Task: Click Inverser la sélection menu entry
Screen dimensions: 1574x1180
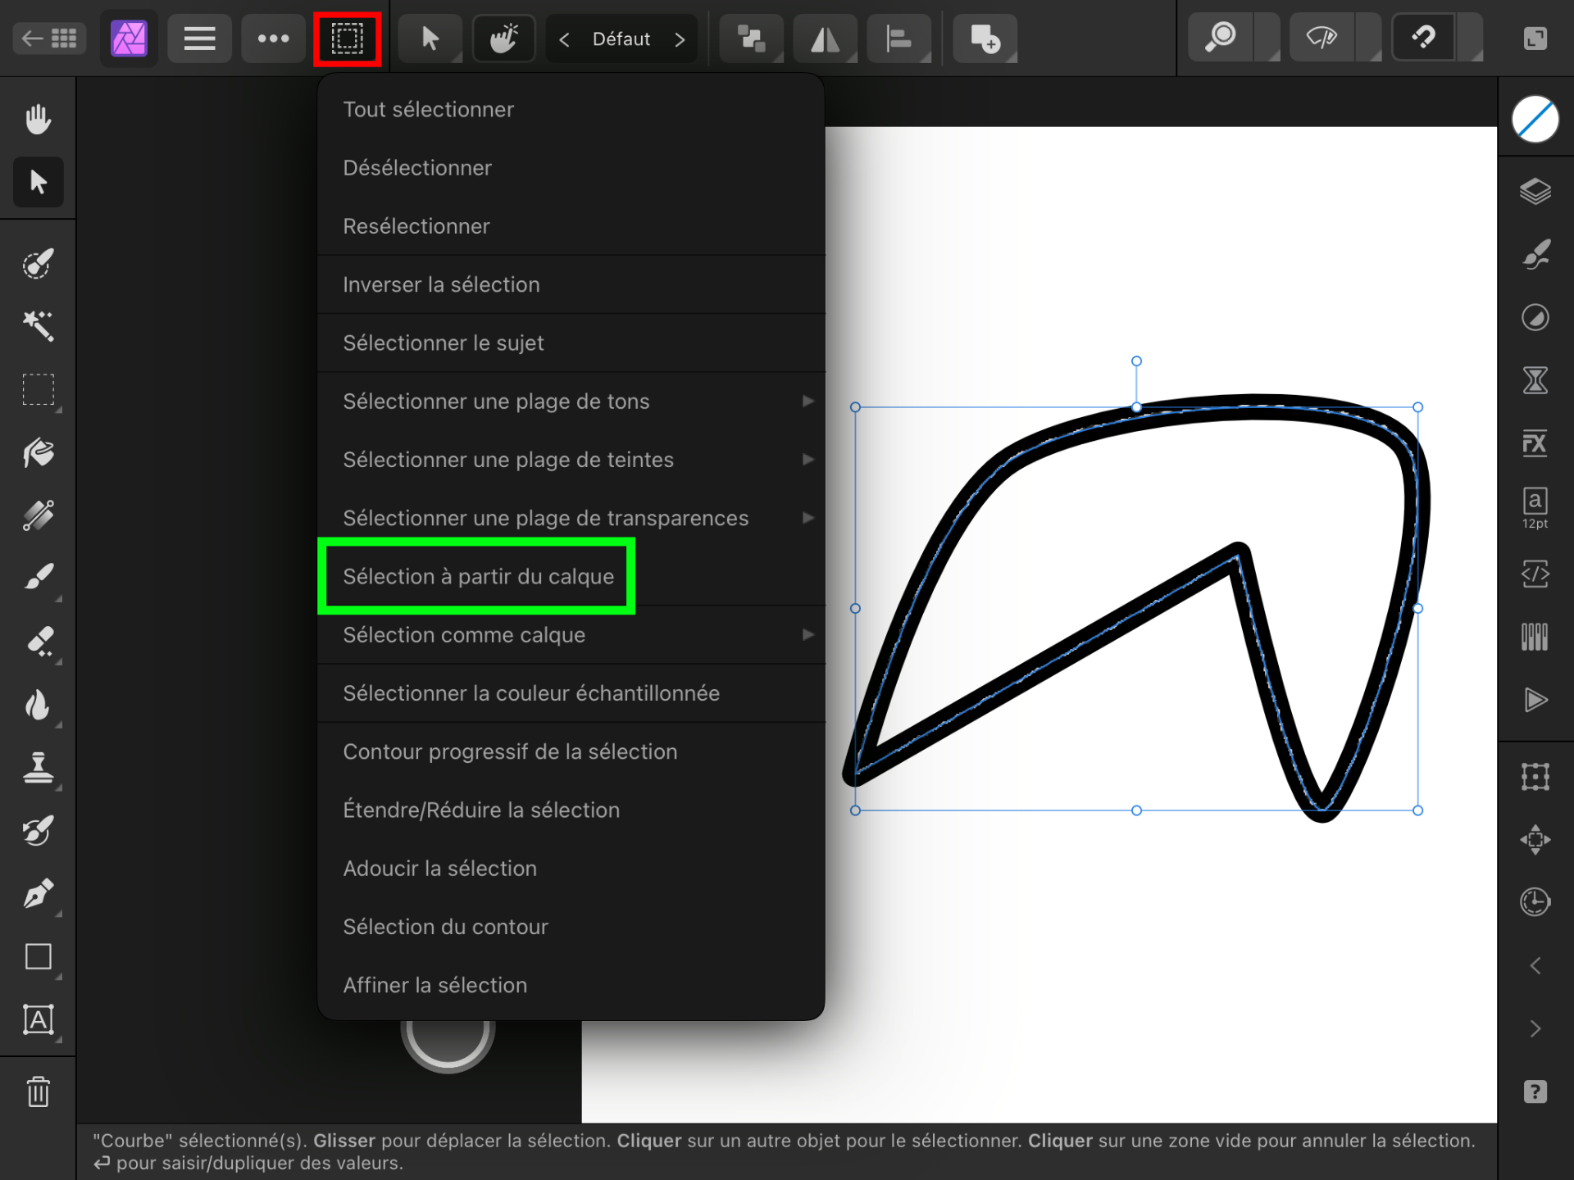Action: [x=441, y=284]
